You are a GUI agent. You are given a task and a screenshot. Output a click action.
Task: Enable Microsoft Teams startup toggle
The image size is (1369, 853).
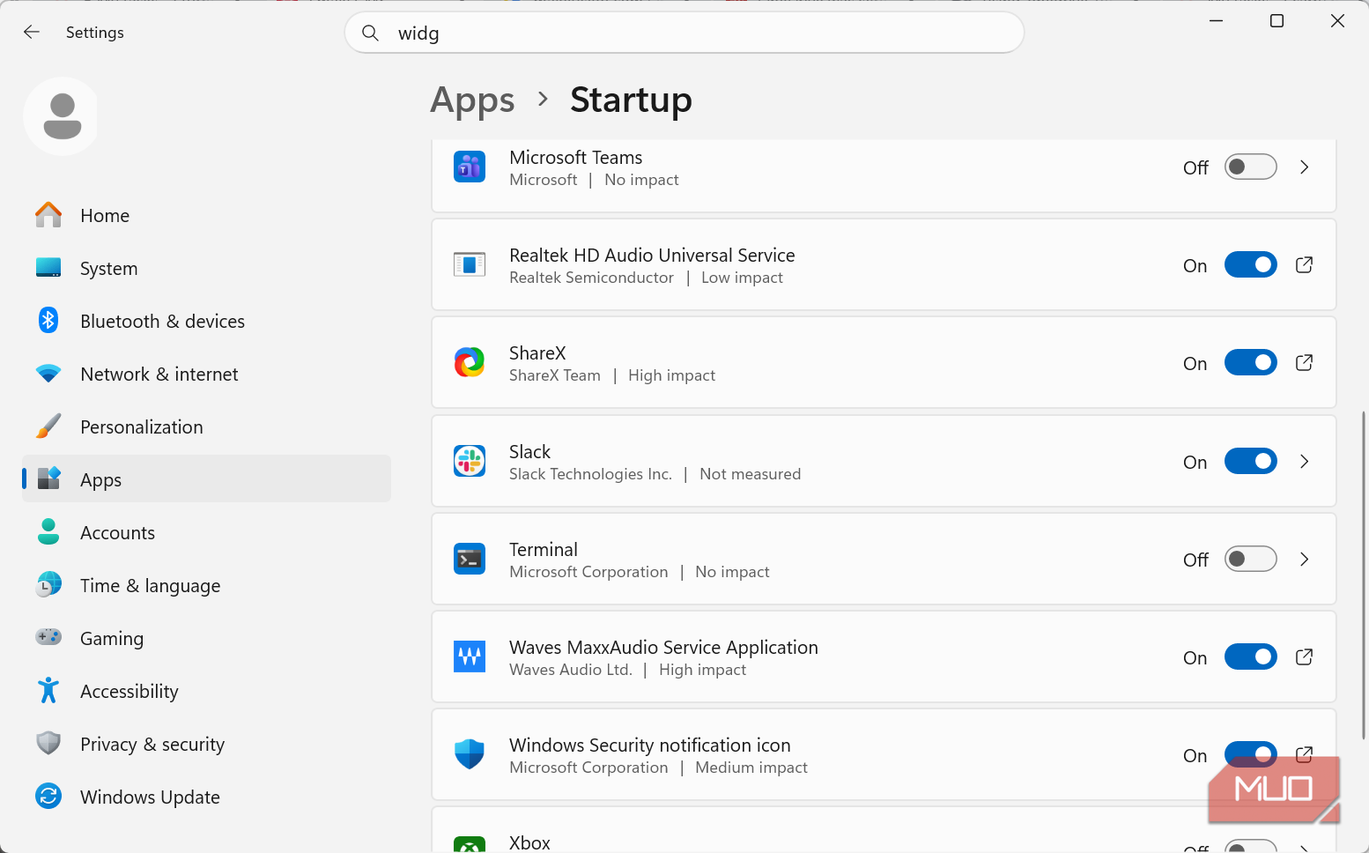click(x=1251, y=167)
